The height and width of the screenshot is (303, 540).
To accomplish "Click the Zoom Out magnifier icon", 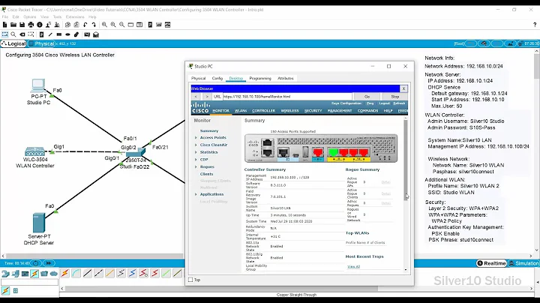I will click(x=122, y=25).
